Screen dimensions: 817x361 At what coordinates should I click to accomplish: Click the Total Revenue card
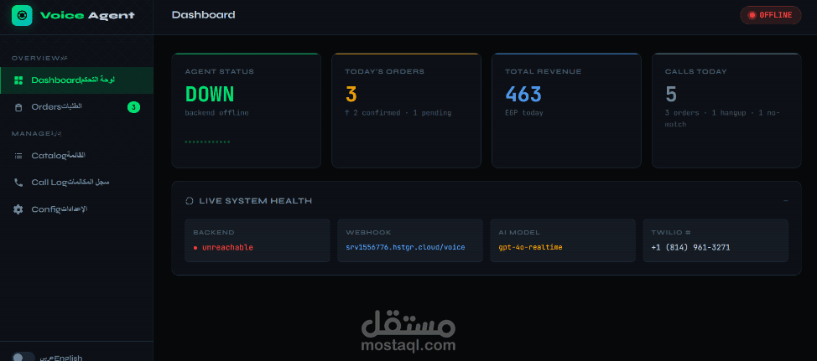click(566, 111)
